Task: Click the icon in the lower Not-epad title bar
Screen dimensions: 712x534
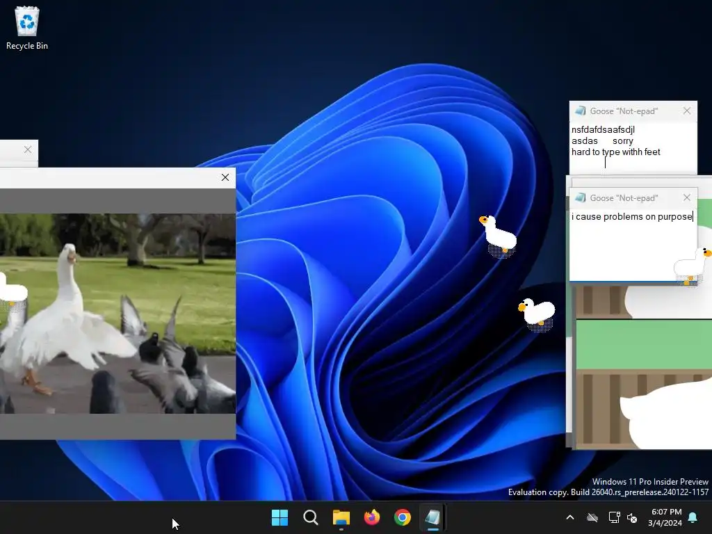Action: 581,197
